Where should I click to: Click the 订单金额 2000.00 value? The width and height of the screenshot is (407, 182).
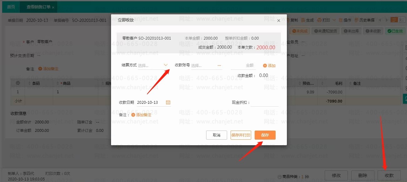[x=42, y=130]
